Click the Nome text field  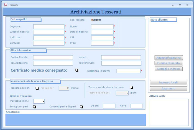click(x=102, y=27)
